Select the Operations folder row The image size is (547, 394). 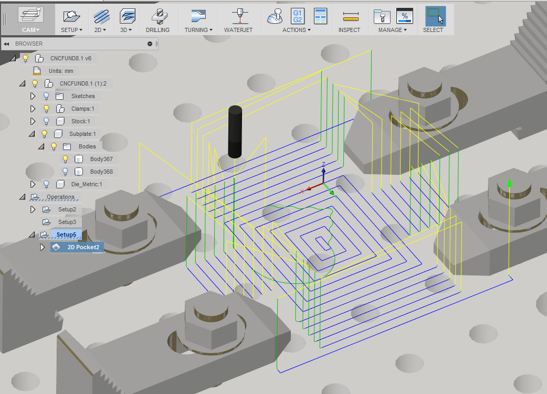point(61,197)
